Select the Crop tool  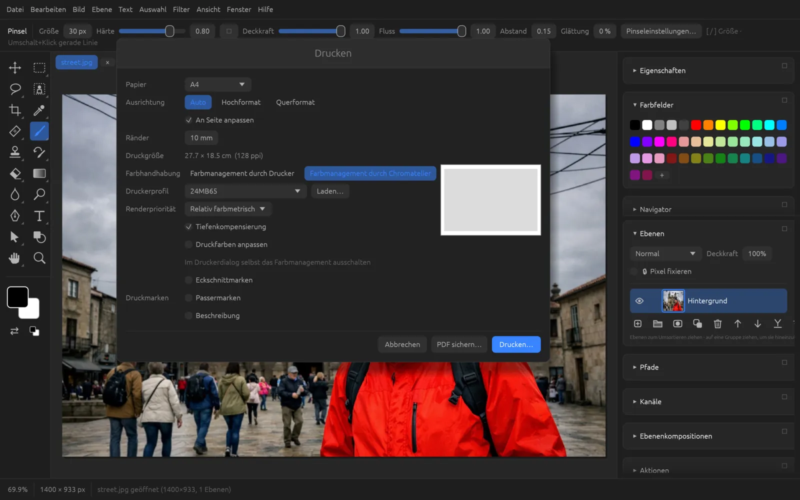pos(15,110)
